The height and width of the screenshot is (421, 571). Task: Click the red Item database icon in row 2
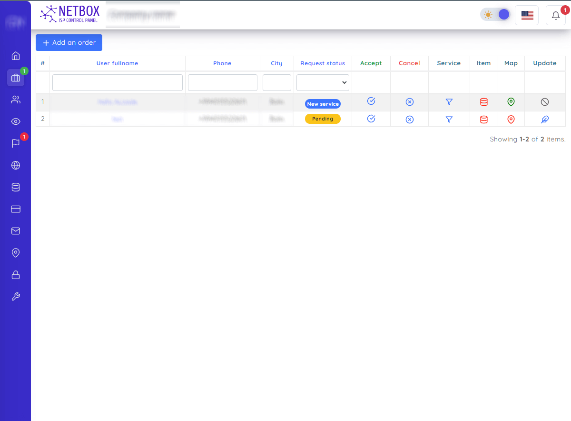click(483, 120)
